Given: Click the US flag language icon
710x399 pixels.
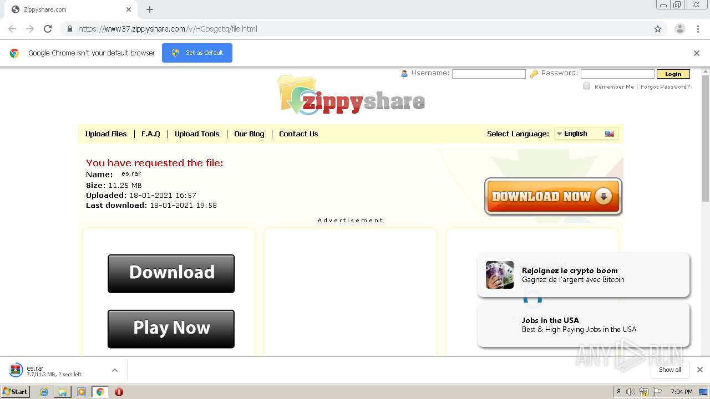Looking at the screenshot, I should pyautogui.click(x=610, y=134).
